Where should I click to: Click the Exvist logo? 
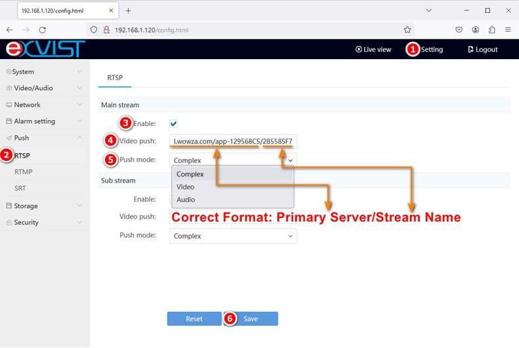[45, 49]
